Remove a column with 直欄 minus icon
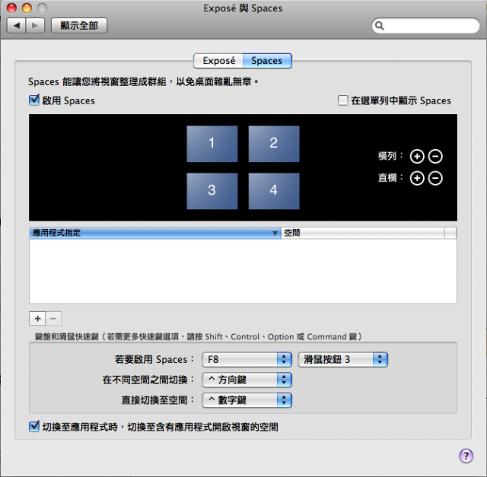The height and width of the screenshot is (477, 487). point(435,178)
